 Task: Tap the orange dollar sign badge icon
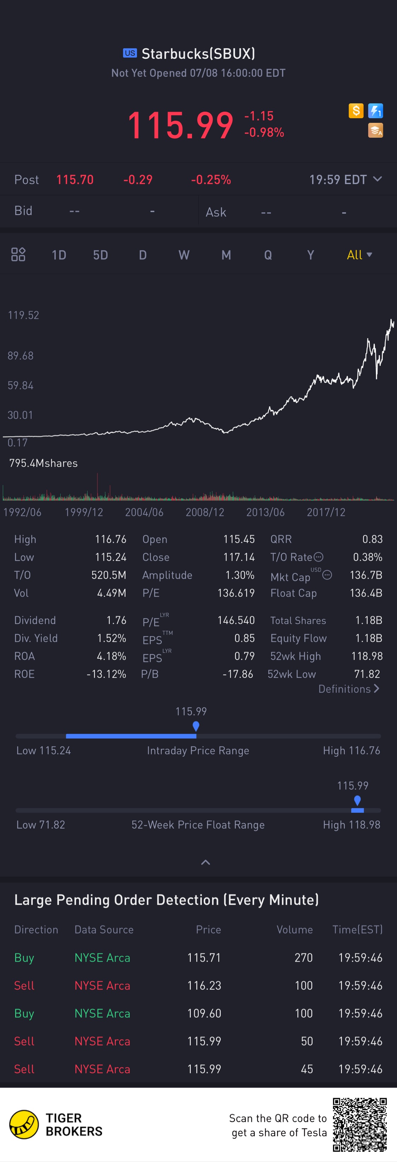356,111
